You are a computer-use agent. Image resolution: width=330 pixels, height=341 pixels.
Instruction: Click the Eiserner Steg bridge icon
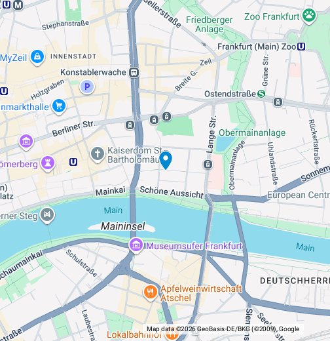click(47, 215)
